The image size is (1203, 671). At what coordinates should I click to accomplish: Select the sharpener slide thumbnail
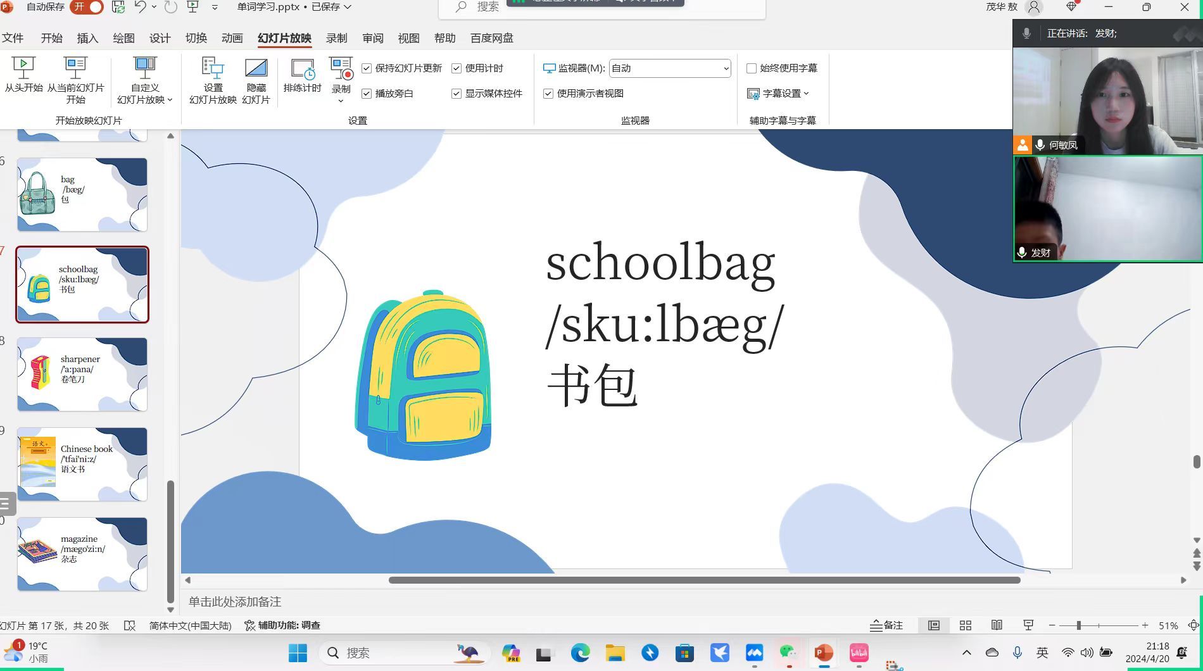coord(82,374)
